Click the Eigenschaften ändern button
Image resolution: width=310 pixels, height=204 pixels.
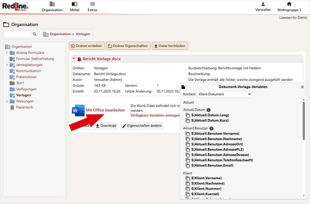(x=141, y=126)
